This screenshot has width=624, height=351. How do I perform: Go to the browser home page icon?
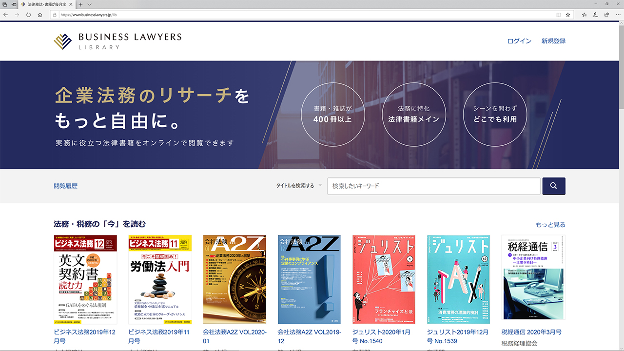point(39,15)
